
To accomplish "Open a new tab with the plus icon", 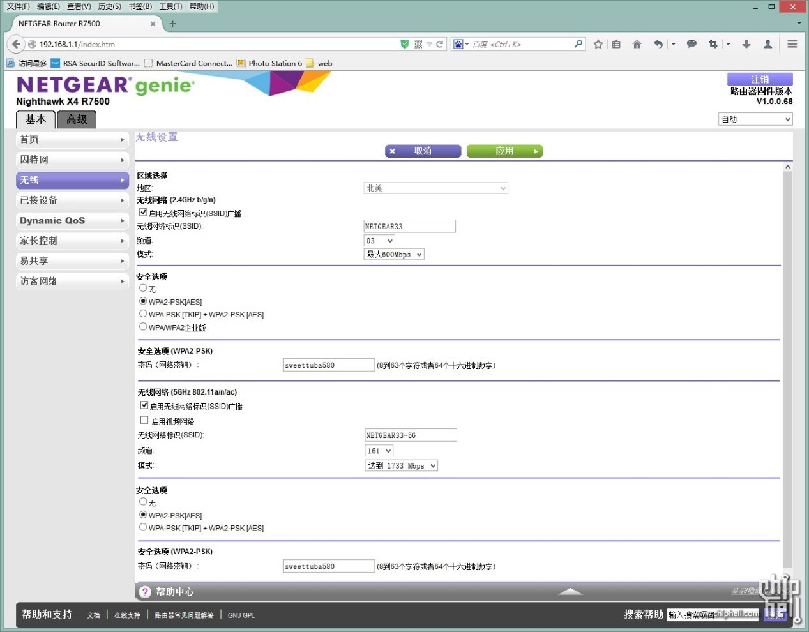I will [x=172, y=24].
